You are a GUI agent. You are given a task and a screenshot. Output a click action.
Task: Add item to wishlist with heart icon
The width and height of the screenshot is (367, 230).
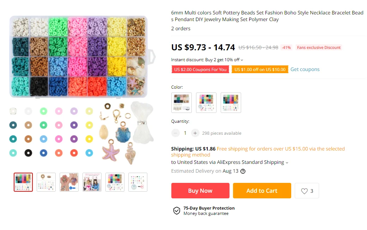[307, 191]
